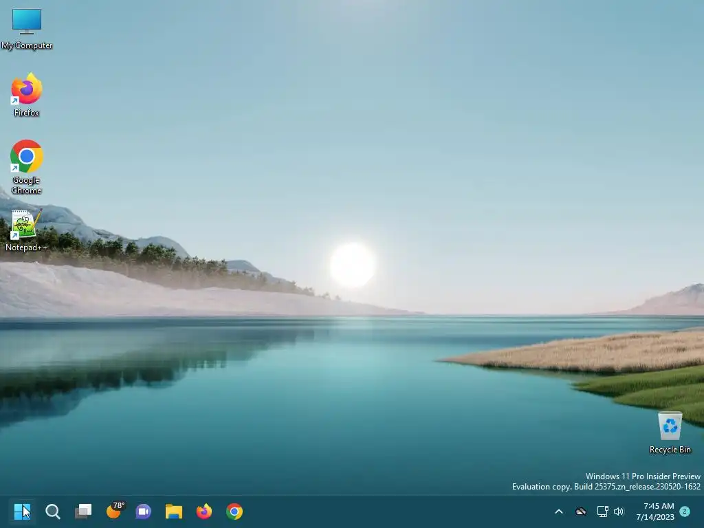Open weather widget showing 78°
This screenshot has width=704, height=528.
114,511
